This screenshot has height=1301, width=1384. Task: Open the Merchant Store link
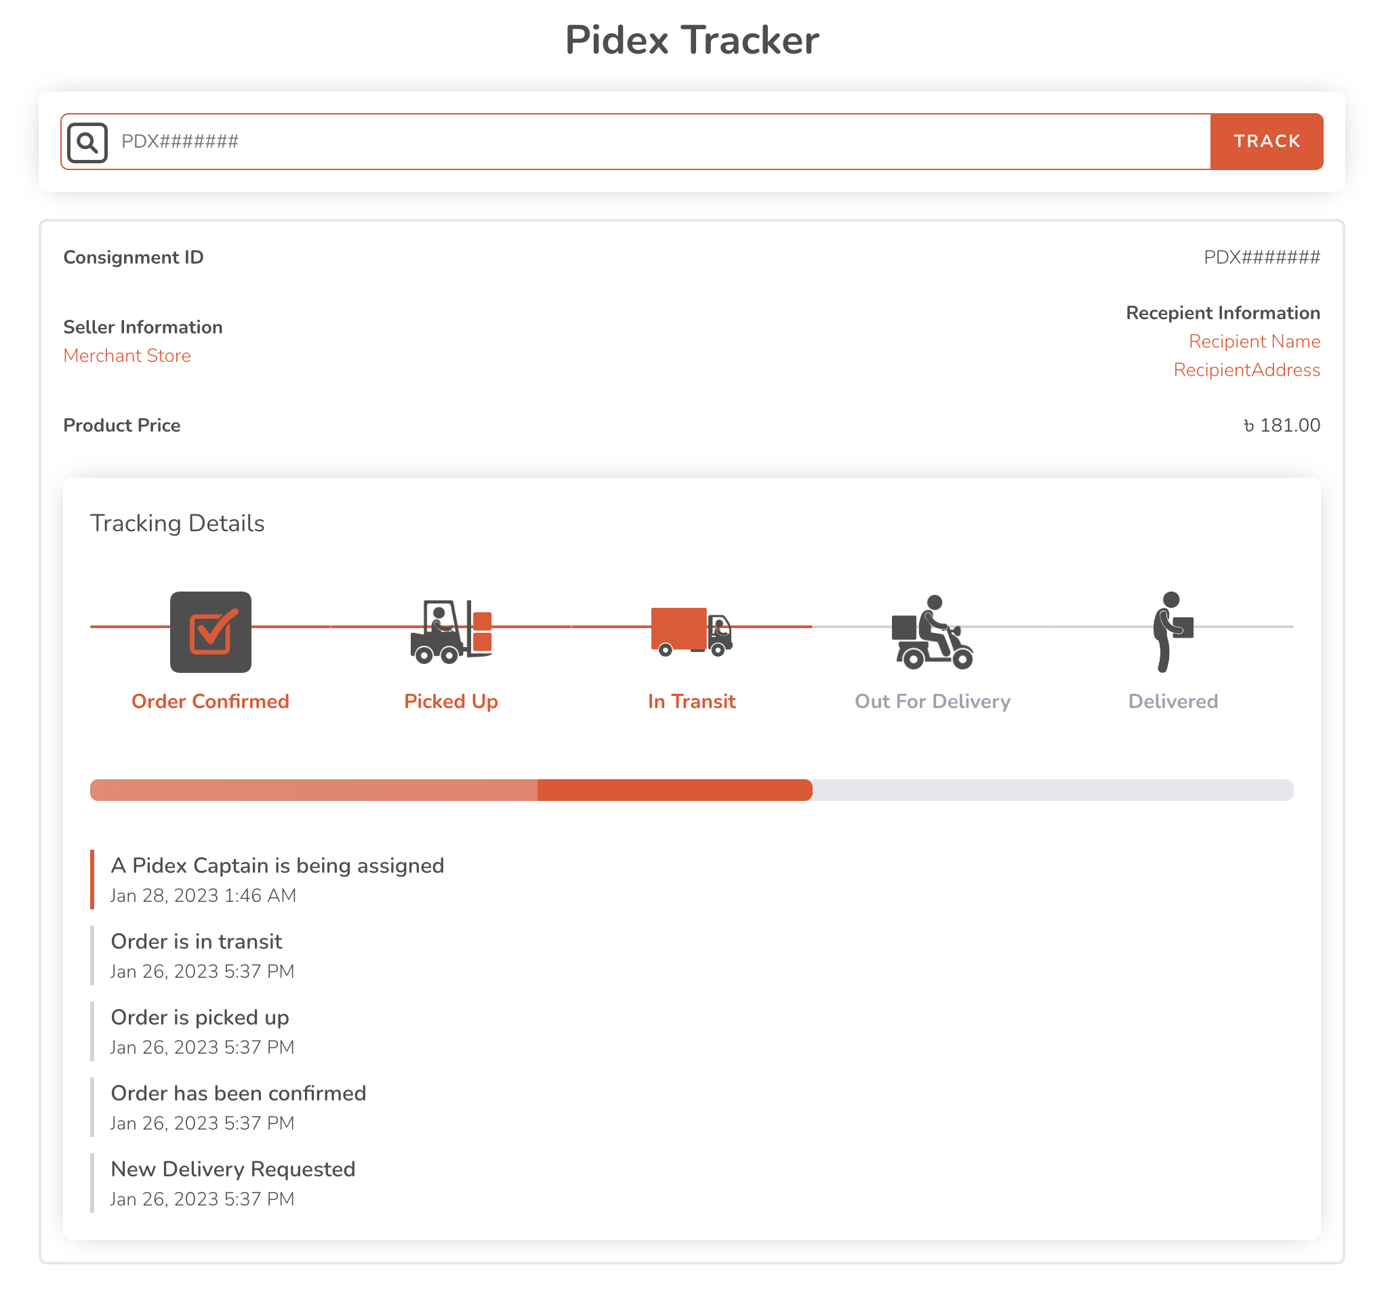127,356
